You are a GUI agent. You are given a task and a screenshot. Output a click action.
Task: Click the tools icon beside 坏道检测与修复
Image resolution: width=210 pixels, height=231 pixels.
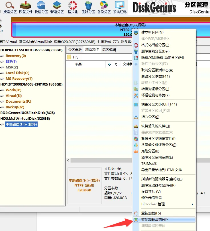coord(136,95)
